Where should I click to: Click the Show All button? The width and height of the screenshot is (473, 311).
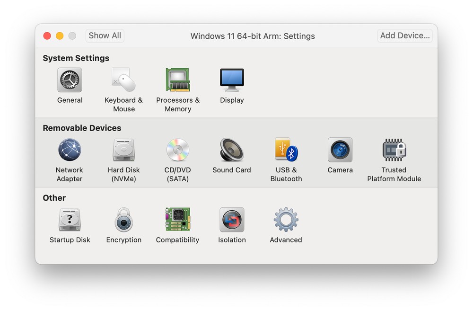(x=105, y=36)
